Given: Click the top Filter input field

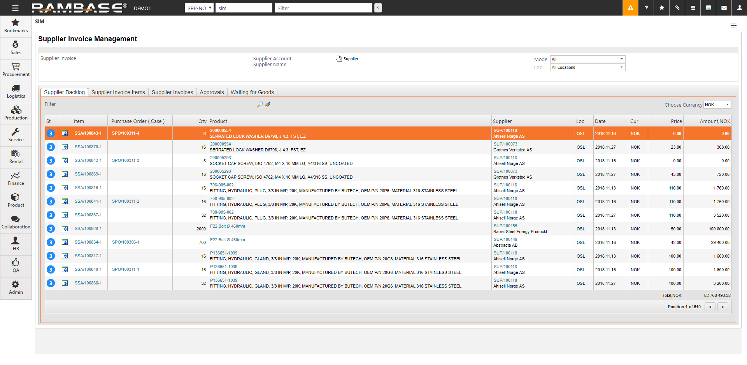Looking at the screenshot, I should [x=323, y=8].
